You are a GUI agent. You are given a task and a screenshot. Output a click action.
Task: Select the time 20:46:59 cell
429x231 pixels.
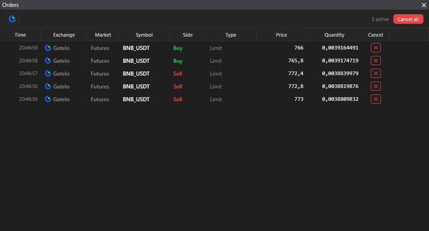click(28, 48)
